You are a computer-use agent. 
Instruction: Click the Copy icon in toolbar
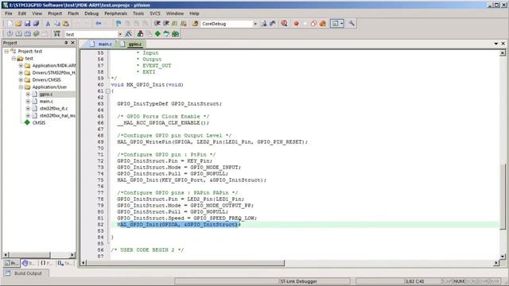[56, 24]
